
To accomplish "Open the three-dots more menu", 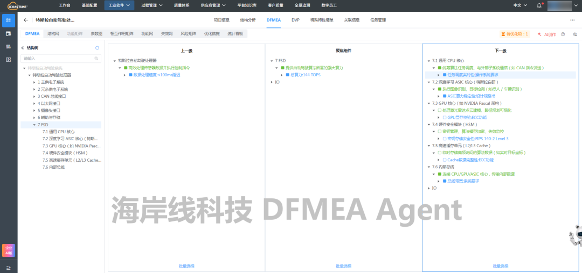I will (x=572, y=20).
